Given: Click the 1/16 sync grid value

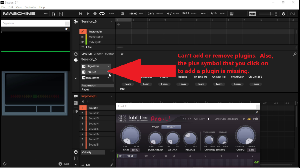Looking at the screenshot, I should 214,13.
